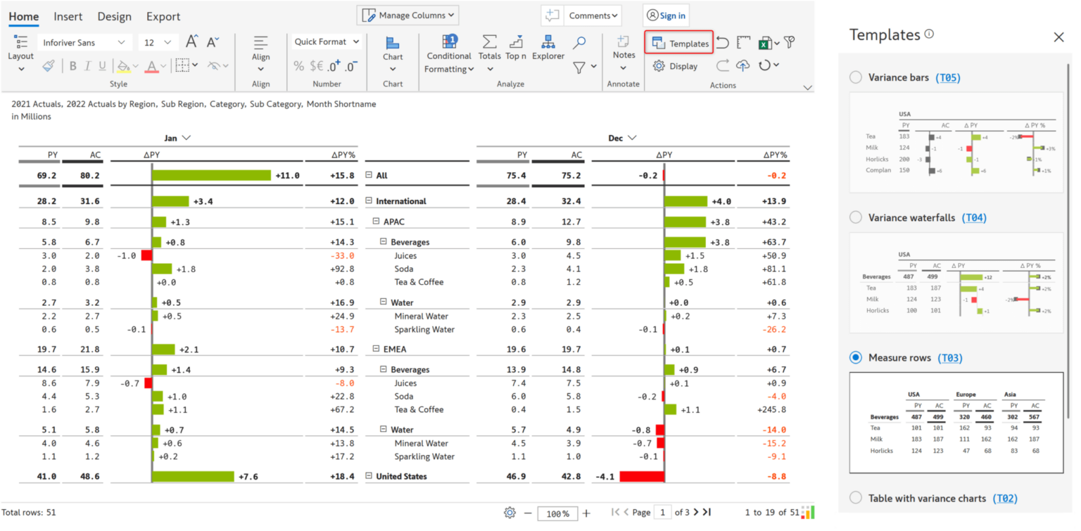1081x531 pixels.
Task: Undo the last action
Action: tap(722, 43)
